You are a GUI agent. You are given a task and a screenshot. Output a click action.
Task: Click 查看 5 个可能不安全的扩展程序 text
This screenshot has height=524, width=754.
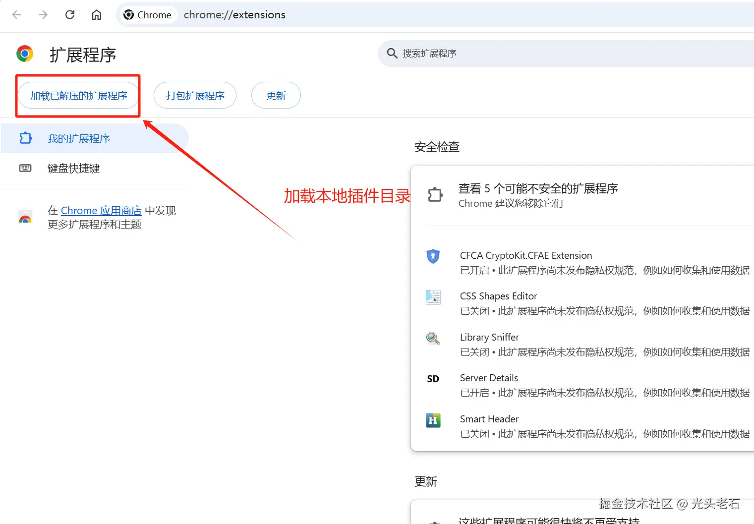pos(538,188)
